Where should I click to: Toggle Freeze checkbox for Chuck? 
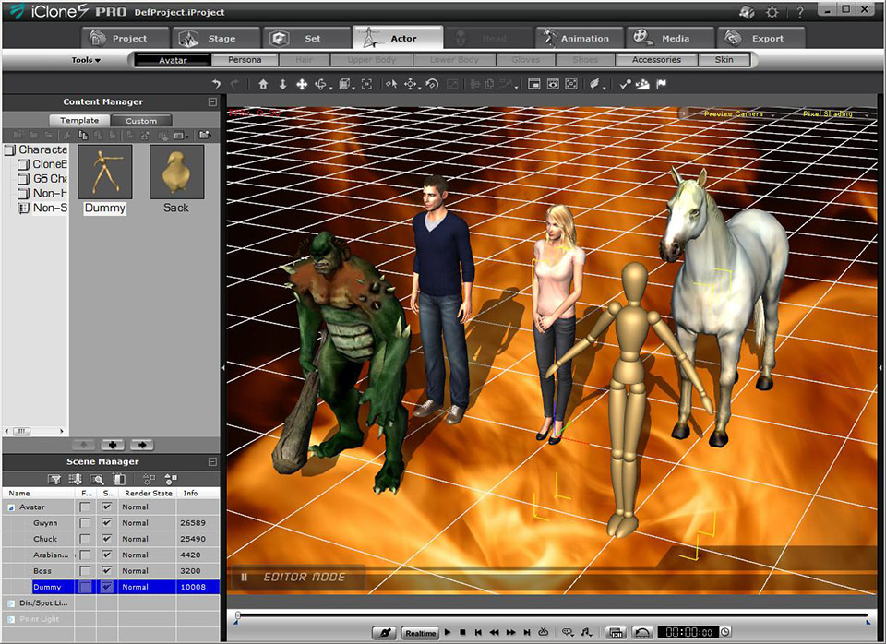(x=85, y=539)
